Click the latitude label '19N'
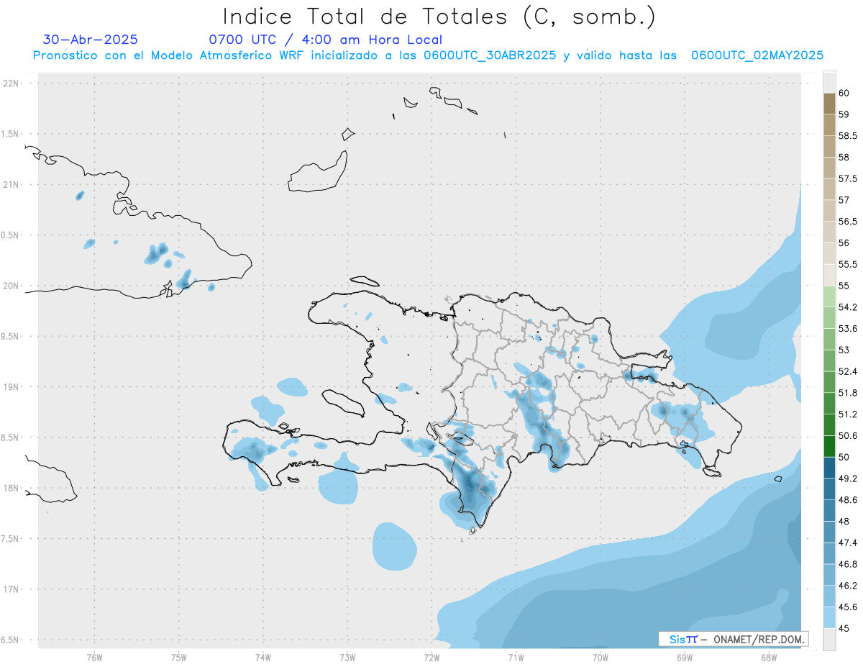This screenshot has height=667, width=863. (x=12, y=387)
